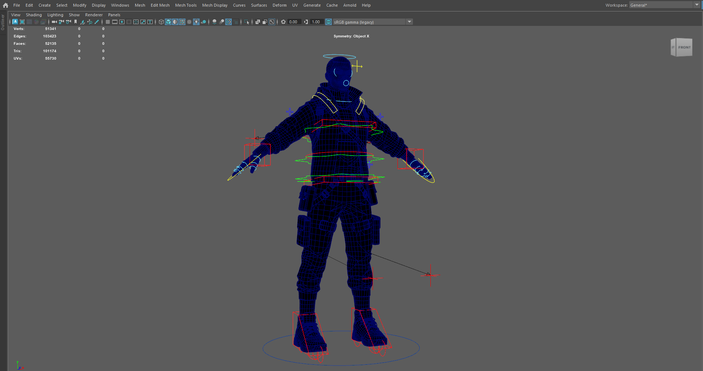Click the Maya home icon
703x371 pixels.
(5, 5)
